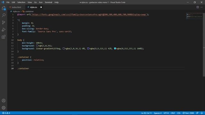Open the Run menu
This screenshot has height=115, width=205.
click(x=41, y=2)
